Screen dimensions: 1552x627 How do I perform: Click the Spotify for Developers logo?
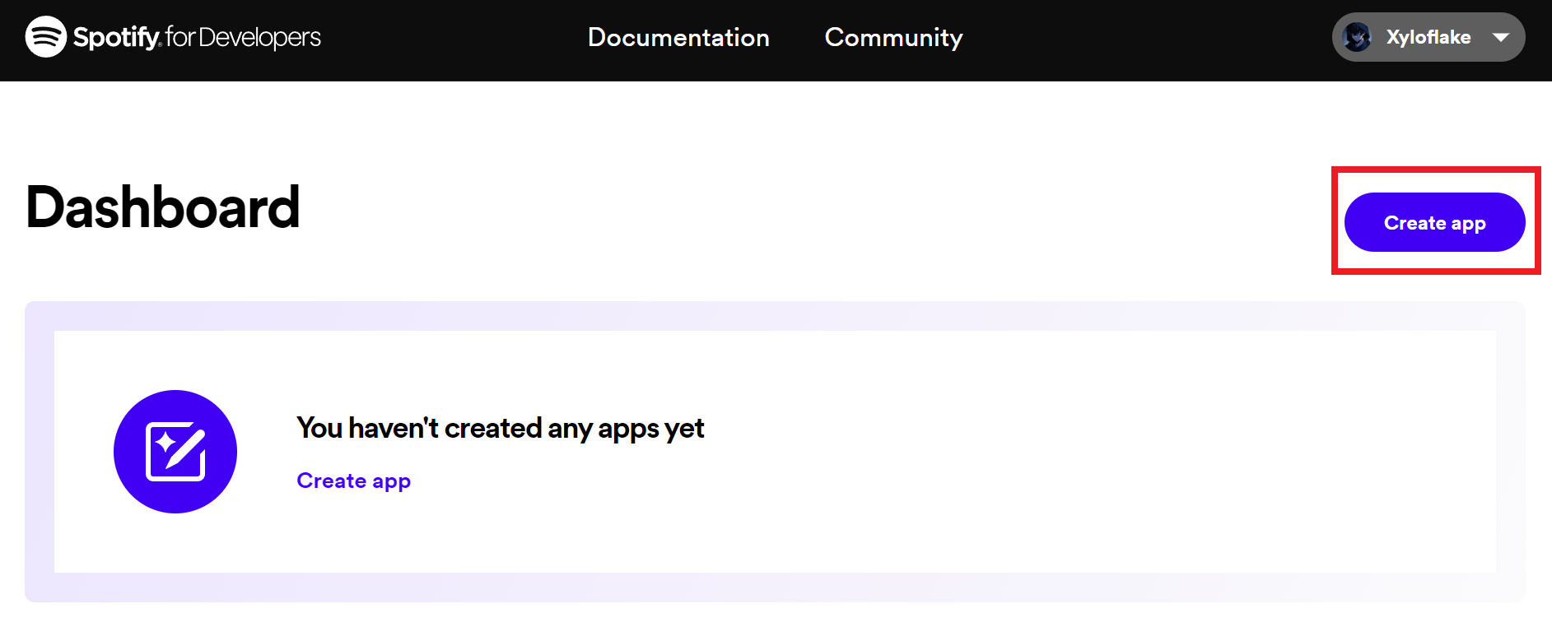[x=173, y=37]
